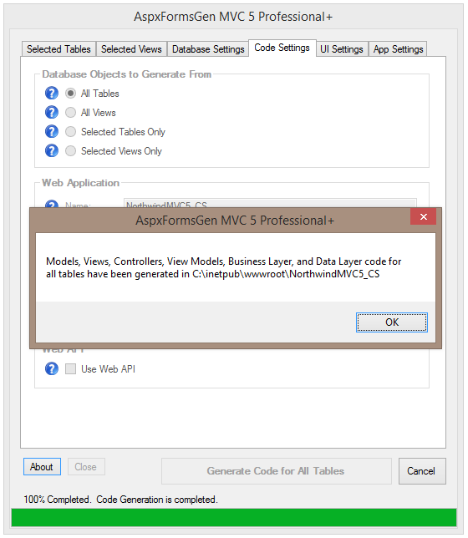This screenshot has height=538, width=468.
Task: Click help icon beside All Views
Action: click(x=52, y=112)
